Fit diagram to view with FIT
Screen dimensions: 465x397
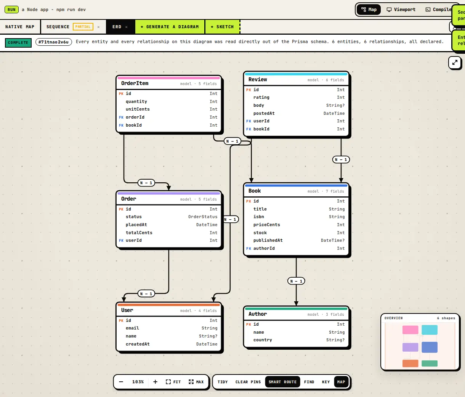[173, 382]
